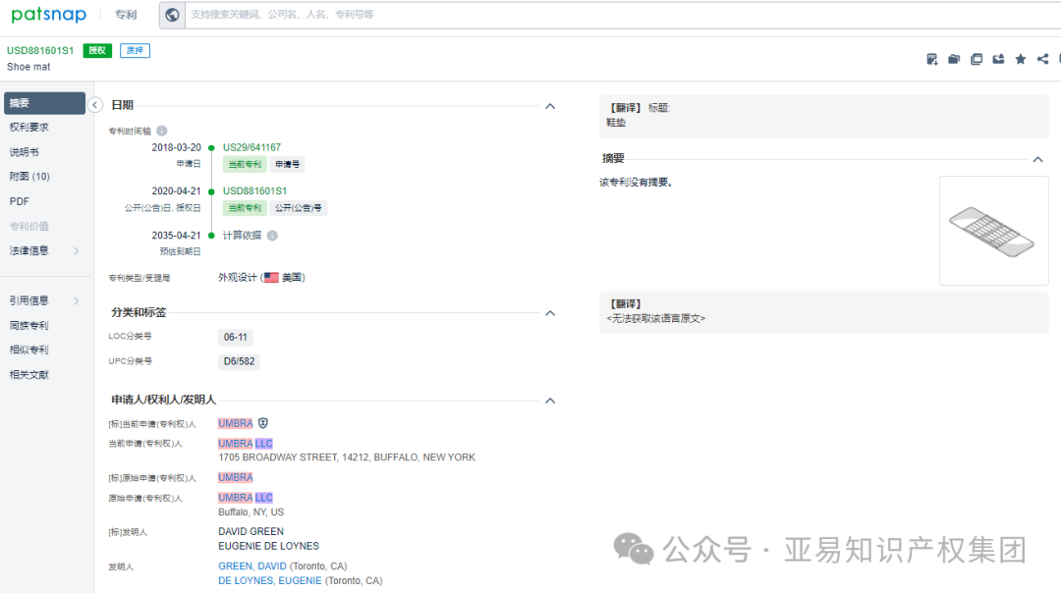
Task: Open inventor GREEN, DAVID link
Action: tap(251, 566)
